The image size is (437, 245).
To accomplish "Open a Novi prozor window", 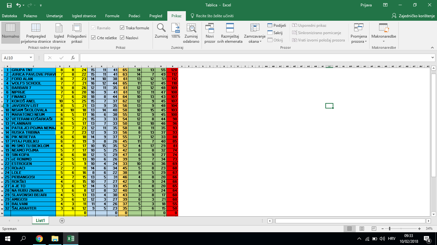I will (x=210, y=29).
